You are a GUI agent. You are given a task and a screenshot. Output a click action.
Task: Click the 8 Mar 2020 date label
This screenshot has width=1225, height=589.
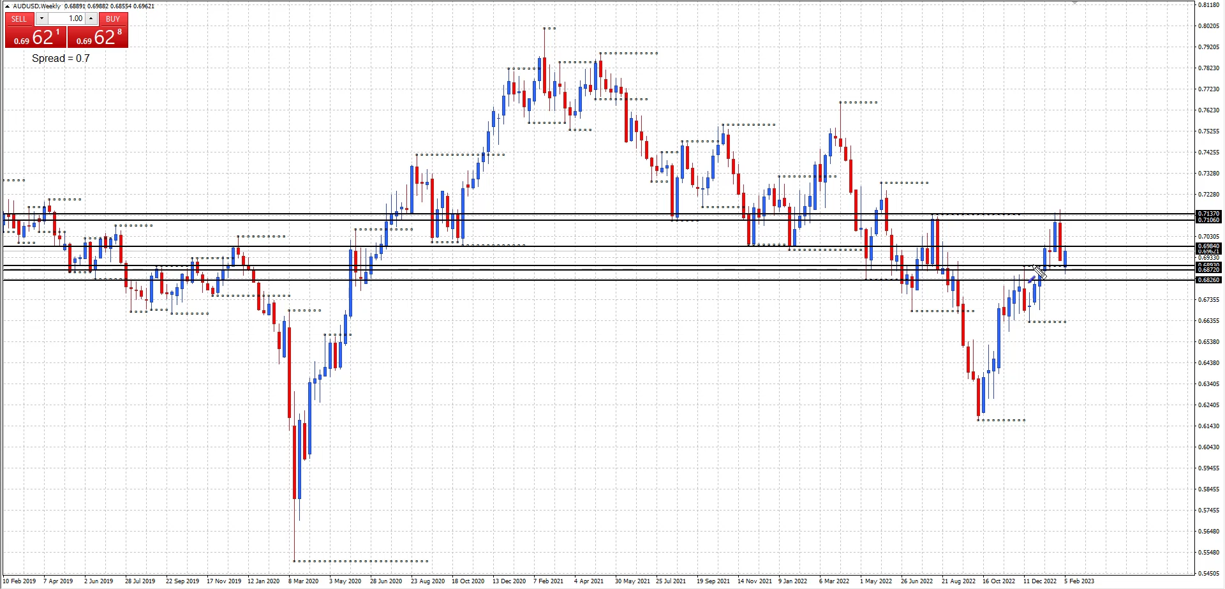(x=303, y=581)
